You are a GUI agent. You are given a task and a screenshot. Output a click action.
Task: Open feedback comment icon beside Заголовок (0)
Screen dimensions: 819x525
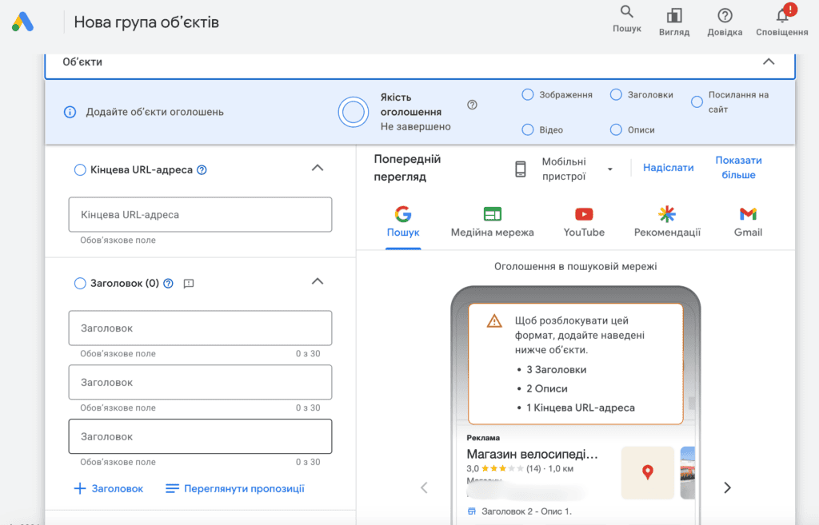[x=189, y=284]
